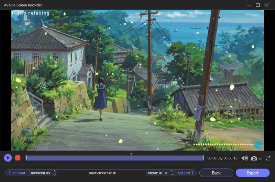The height and width of the screenshot is (182, 275).
Task: Go Back to the recorder
Action: (216, 173)
